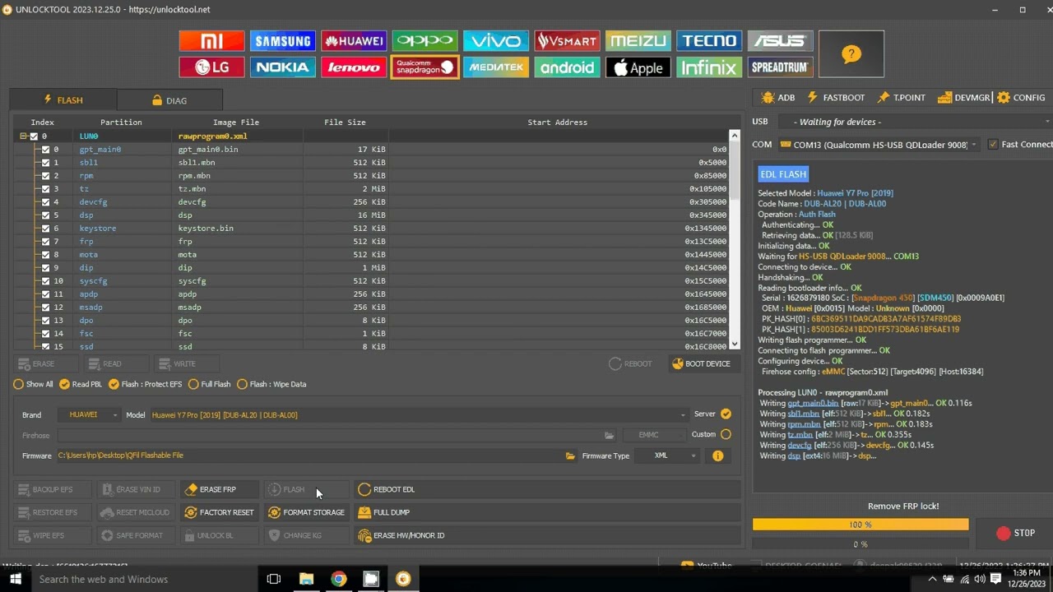Screen dimensions: 1053x592
Task: Click the ERASE FRP button
Action: tap(219, 489)
